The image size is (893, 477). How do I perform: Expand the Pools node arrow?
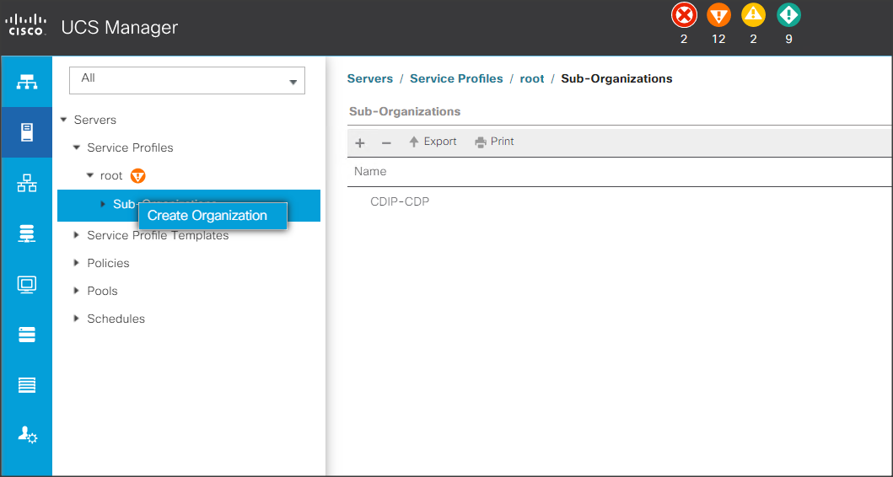pos(77,291)
